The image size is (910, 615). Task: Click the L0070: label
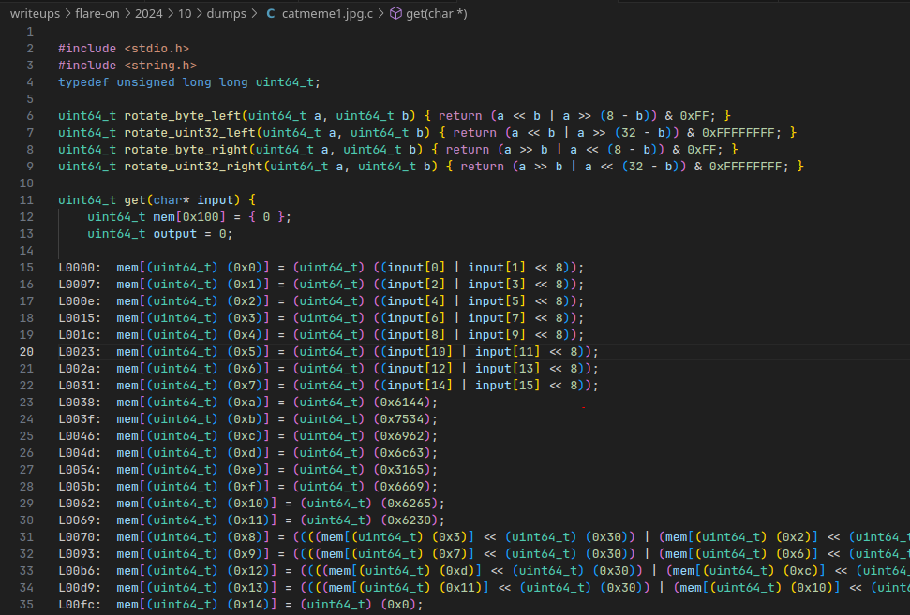pyautogui.click(x=80, y=537)
